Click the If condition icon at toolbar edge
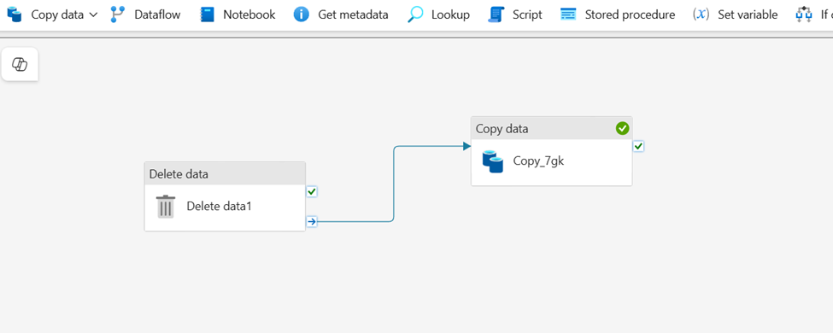This screenshot has width=833, height=333. [x=804, y=15]
